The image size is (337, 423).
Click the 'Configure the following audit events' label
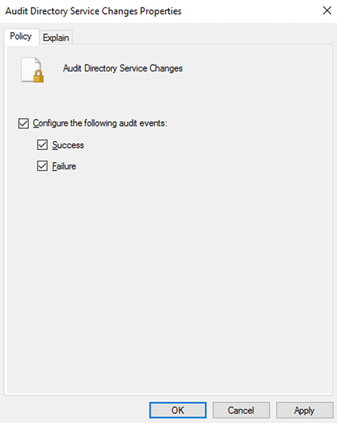point(100,124)
